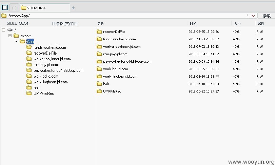Select bak folder in tree
The image size is (275, 165).
37,87
